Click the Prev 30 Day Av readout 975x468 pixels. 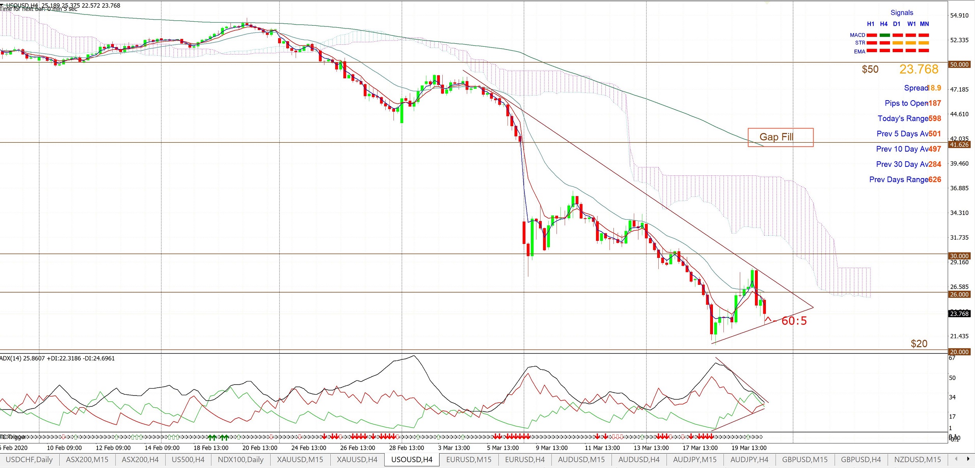point(908,164)
